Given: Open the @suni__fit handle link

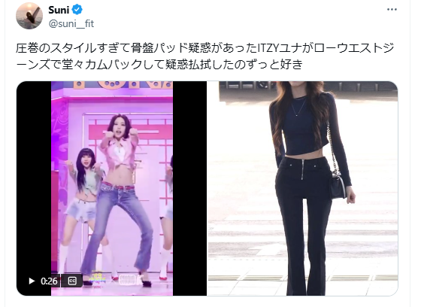Looking at the screenshot, I should (x=71, y=23).
